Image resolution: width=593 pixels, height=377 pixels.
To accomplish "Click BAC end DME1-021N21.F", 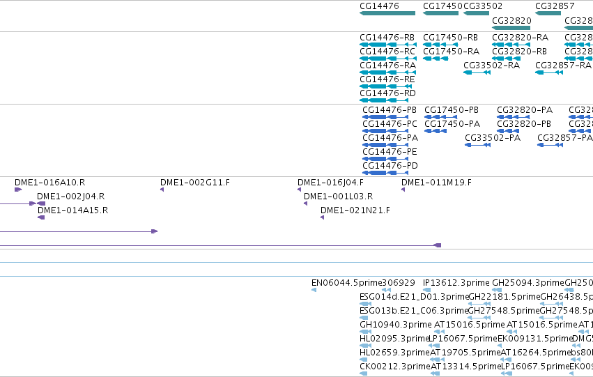I will coord(355,210).
